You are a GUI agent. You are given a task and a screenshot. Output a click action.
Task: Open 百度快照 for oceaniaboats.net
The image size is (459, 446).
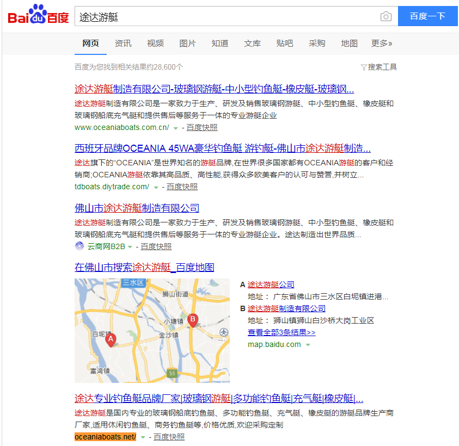[169, 437]
